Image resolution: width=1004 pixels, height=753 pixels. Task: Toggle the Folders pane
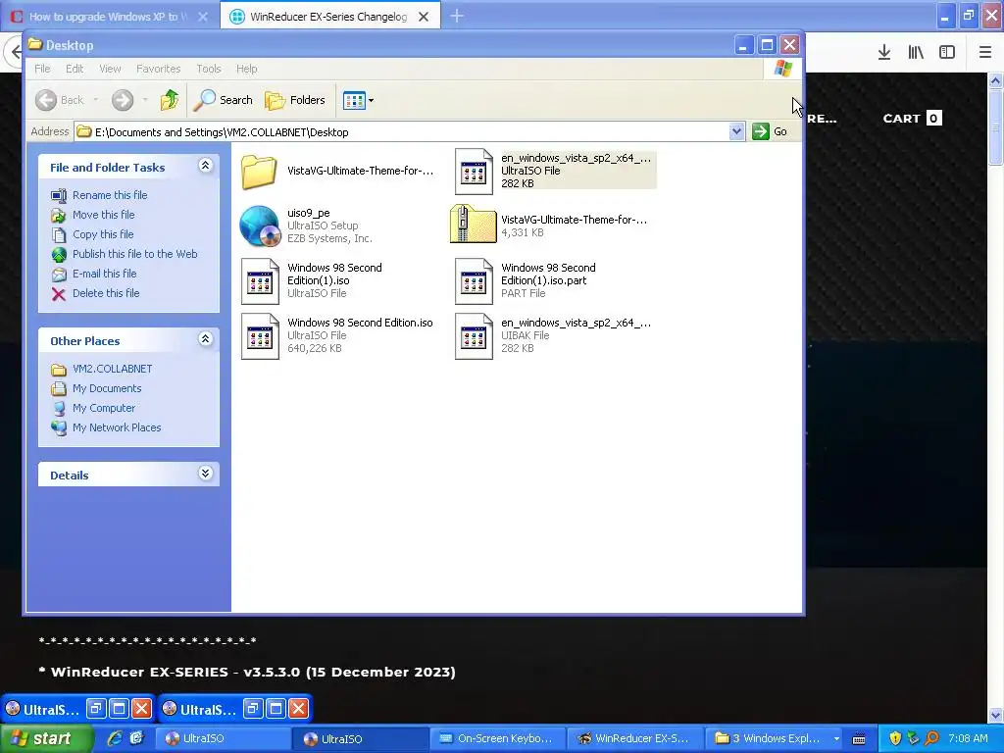point(295,100)
